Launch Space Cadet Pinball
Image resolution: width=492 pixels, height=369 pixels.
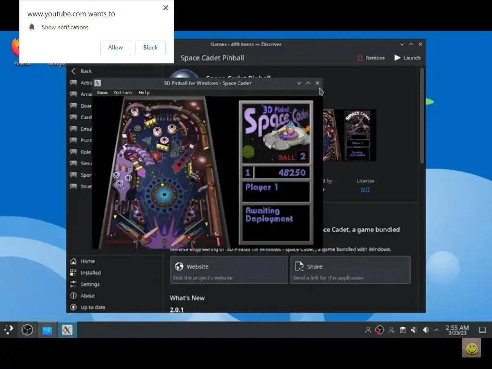(407, 58)
